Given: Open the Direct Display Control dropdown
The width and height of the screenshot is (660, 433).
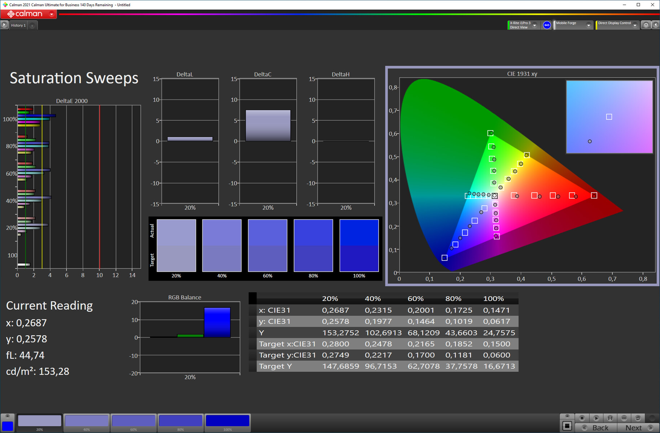Looking at the screenshot, I should coord(635,25).
